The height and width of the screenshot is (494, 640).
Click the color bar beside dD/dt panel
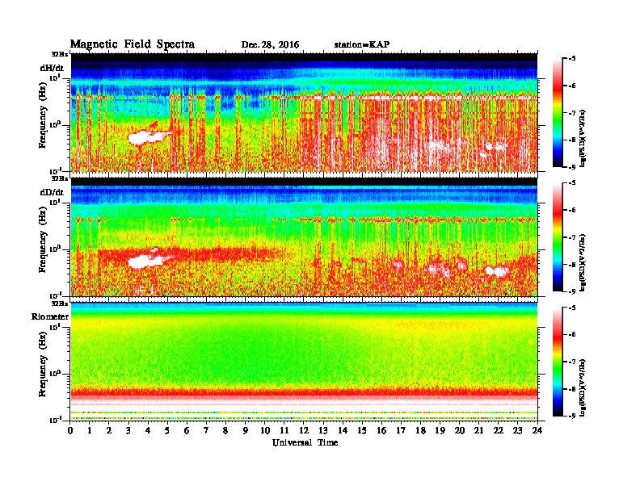(x=558, y=237)
